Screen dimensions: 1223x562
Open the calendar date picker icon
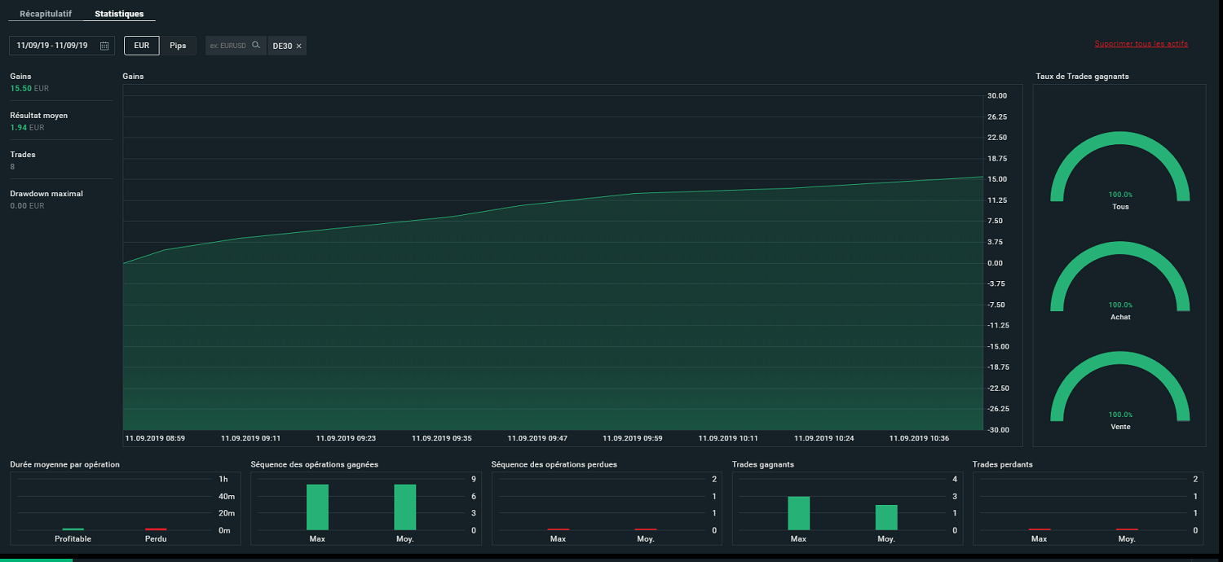[104, 46]
